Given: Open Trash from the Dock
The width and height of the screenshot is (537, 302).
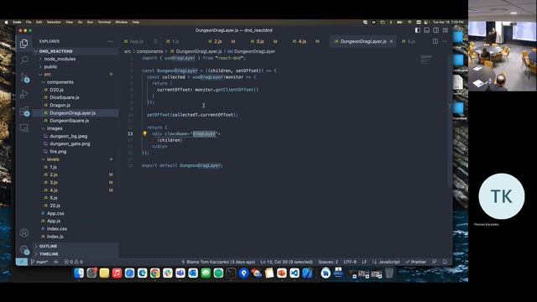Looking at the screenshot, I should [x=389, y=273].
